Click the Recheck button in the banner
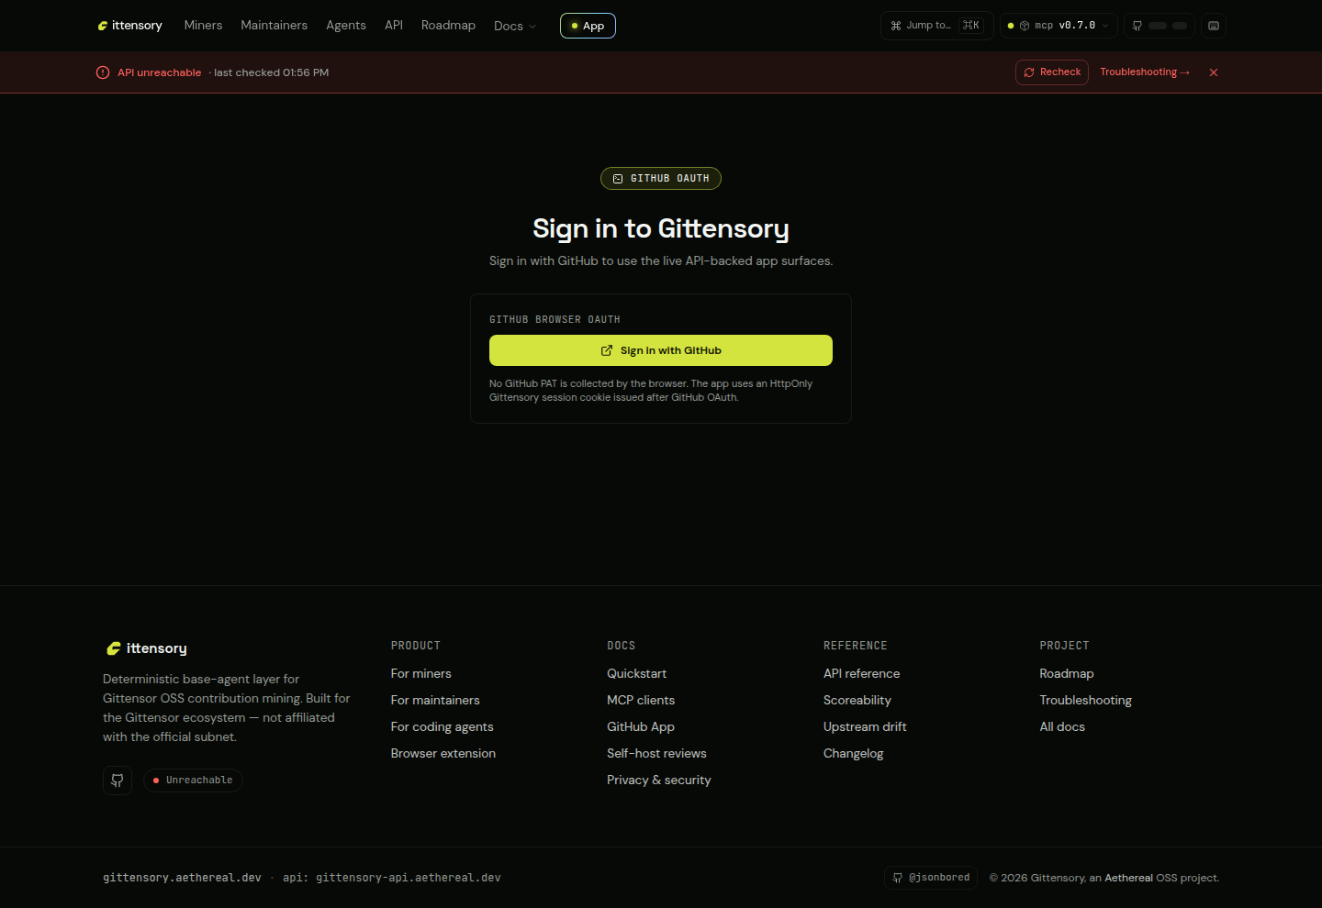Image resolution: width=1322 pixels, height=908 pixels. [x=1052, y=72]
